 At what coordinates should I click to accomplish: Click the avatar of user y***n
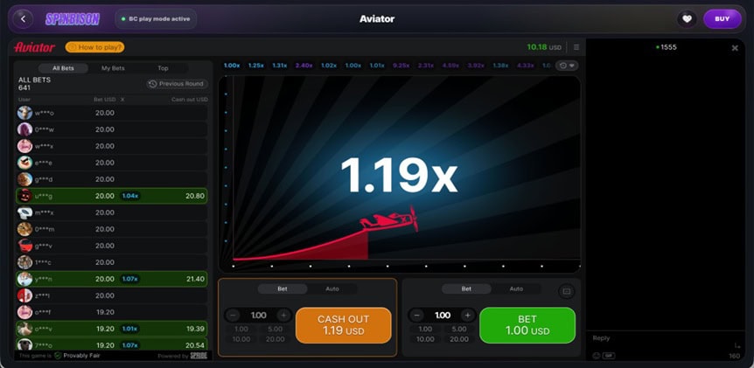tap(25, 279)
